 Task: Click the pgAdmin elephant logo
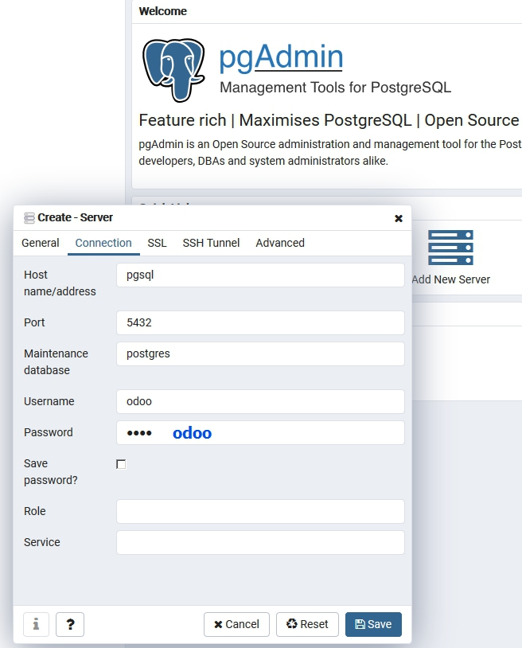coord(173,70)
